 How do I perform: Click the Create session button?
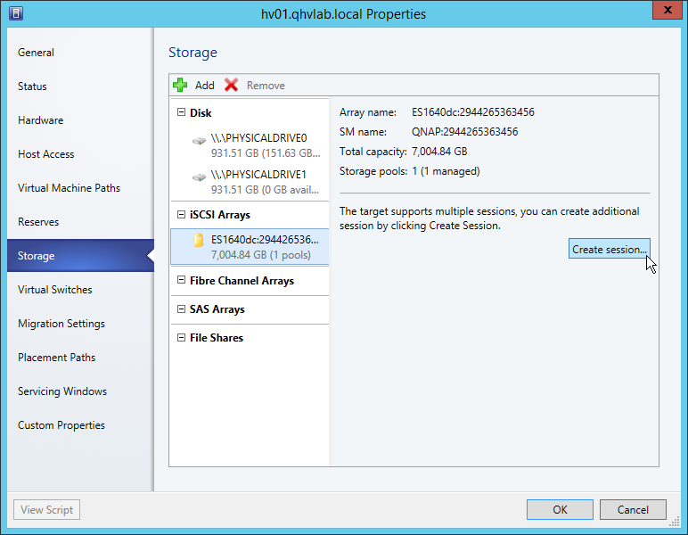pos(609,250)
